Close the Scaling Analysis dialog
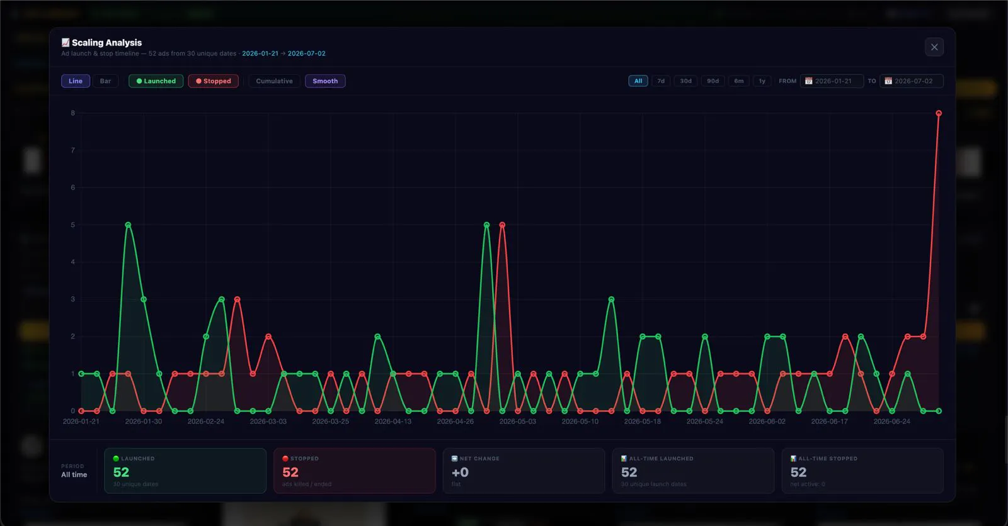This screenshot has width=1008, height=526. 934,47
